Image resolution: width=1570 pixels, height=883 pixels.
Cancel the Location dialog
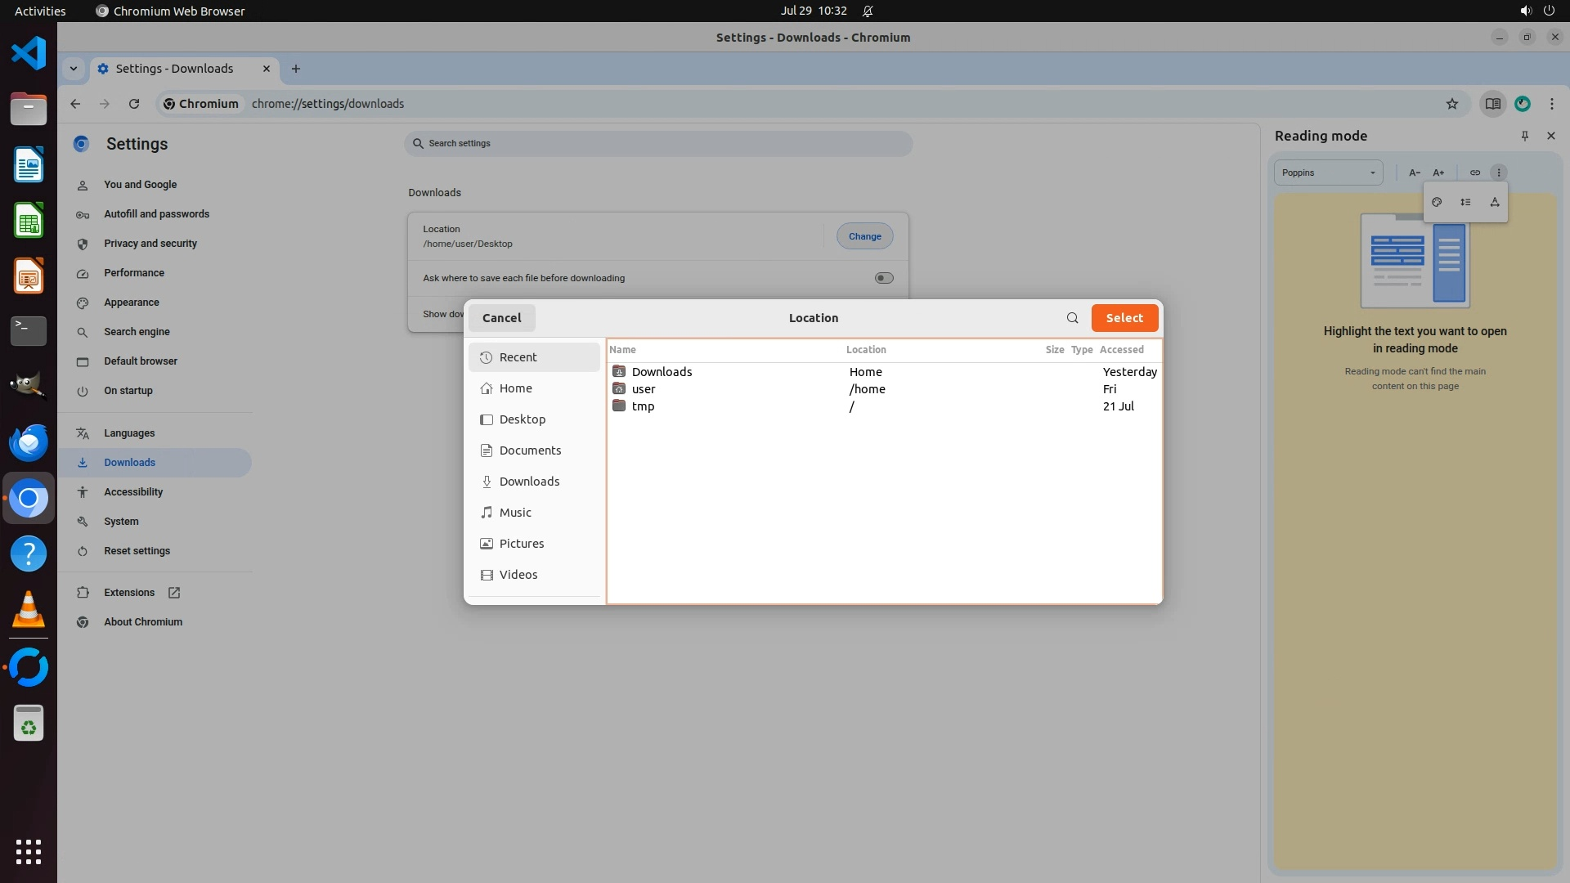pos(501,318)
